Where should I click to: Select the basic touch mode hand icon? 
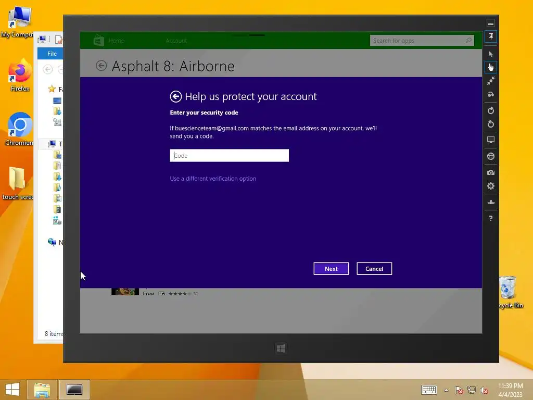tap(490, 67)
